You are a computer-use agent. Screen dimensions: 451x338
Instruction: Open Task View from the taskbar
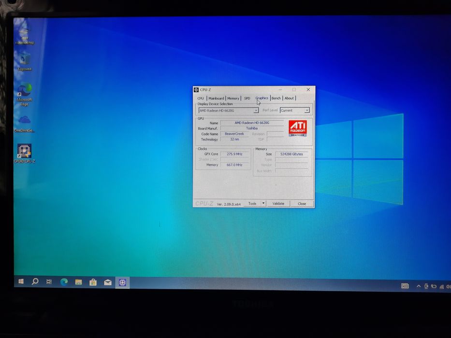coord(49,282)
